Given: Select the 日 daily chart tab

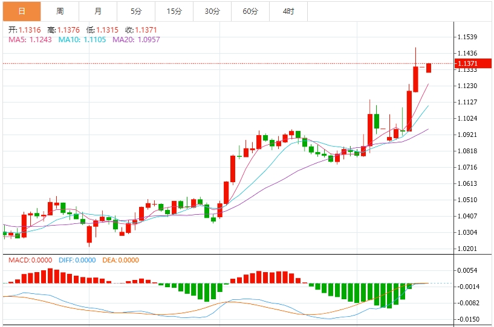Looking at the screenshot, I should point(22,11).
